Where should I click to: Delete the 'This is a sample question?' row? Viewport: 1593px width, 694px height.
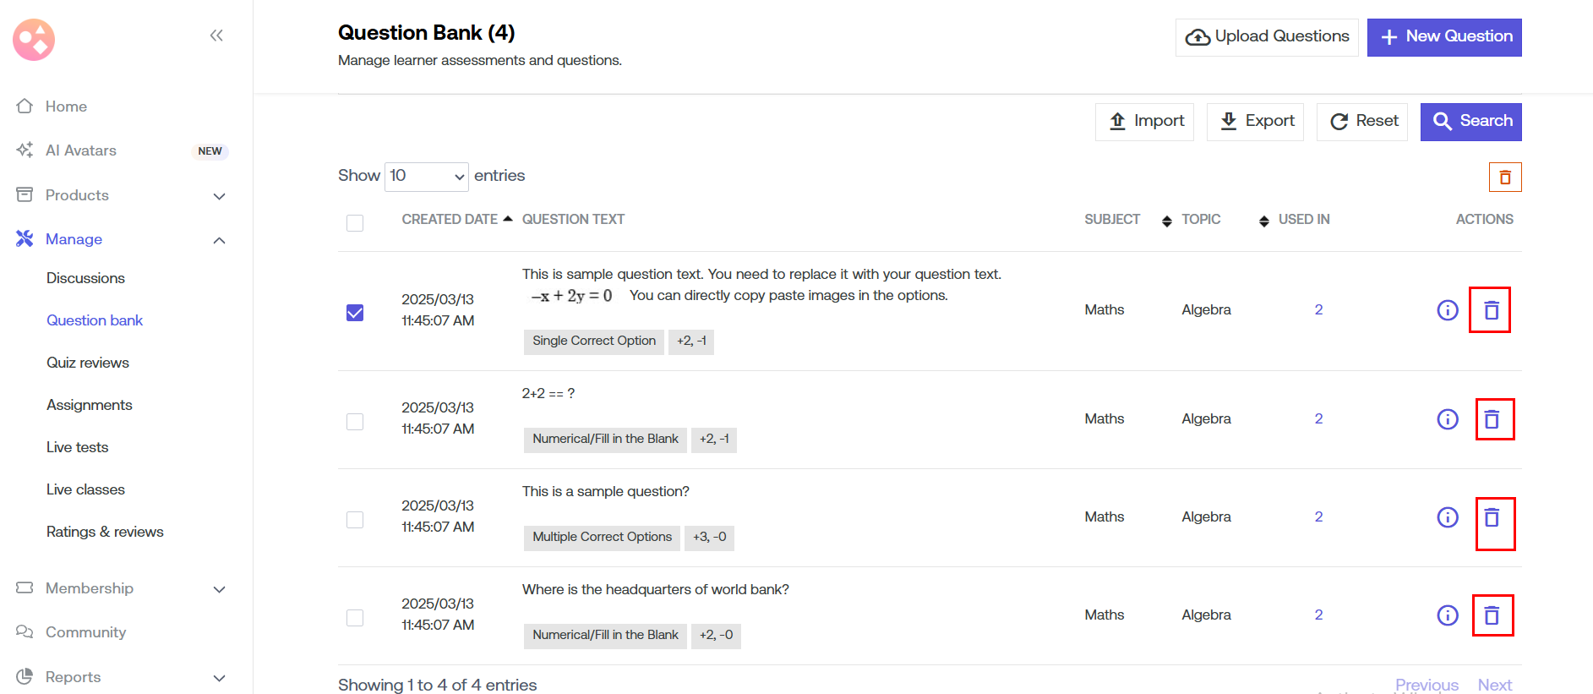1492,517
